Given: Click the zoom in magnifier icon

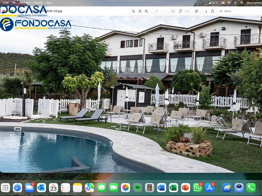Looking at the screenshot, I should (146, 11).
